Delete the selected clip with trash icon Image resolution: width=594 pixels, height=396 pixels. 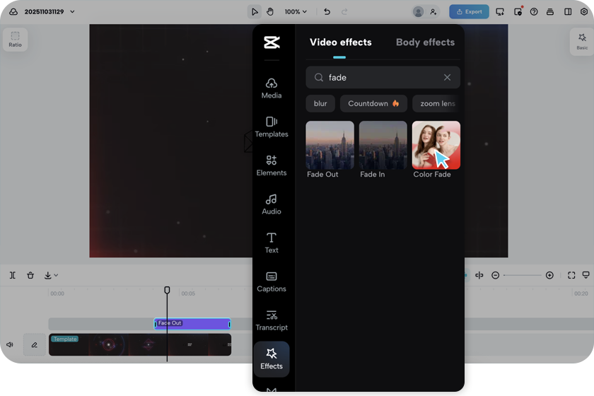(30, 275)
